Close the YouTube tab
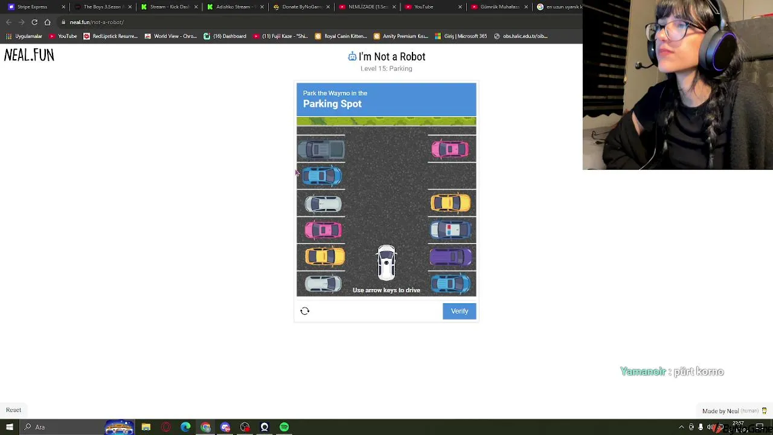Screen dimensions: 773x435 click(460, 7)
